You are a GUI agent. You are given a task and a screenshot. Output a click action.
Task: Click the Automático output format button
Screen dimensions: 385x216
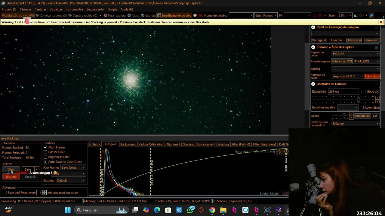pos(372,76)
